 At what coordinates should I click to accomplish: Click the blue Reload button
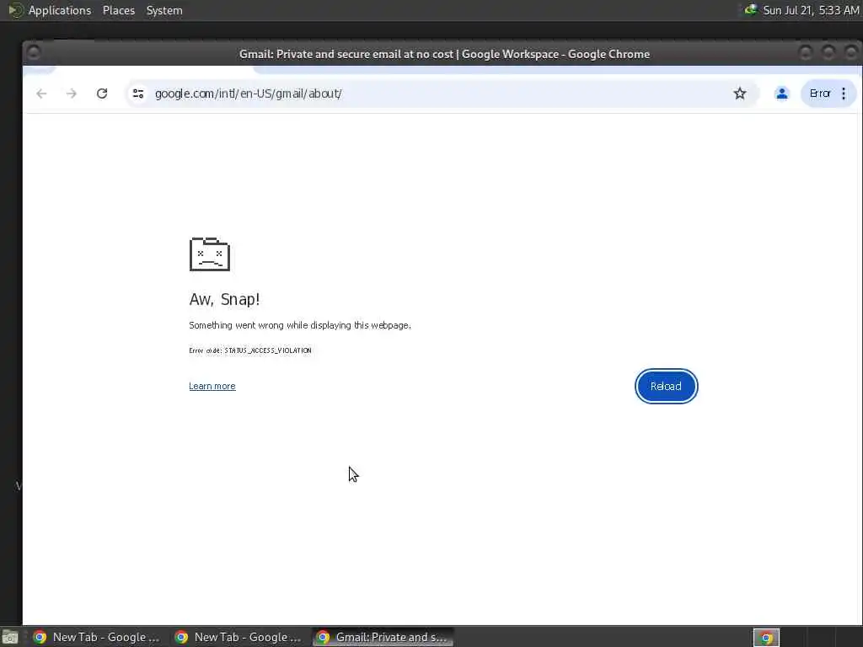click(x=666, y=386)
